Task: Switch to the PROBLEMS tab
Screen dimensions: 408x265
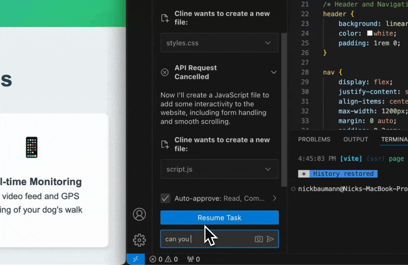Action: tap(314, 139)
